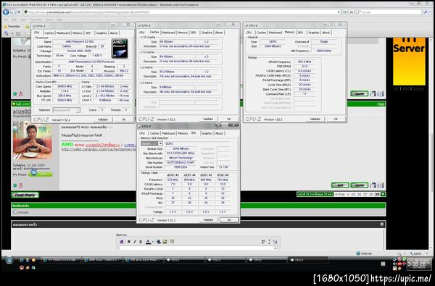Open the page jump dropdown after page 29
This screenshot has width=435, height=286.
point(383,194)
